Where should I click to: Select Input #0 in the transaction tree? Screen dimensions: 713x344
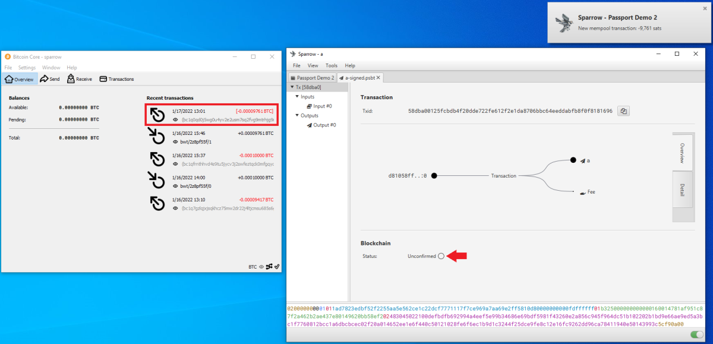click(318, 106)
